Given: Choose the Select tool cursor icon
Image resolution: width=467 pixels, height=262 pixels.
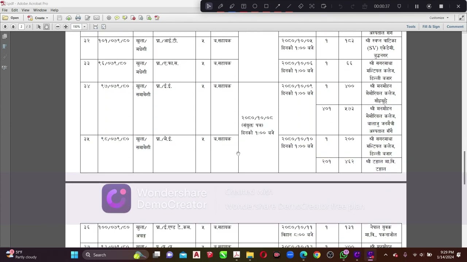Looking at the screenshot, I should 39,27.
